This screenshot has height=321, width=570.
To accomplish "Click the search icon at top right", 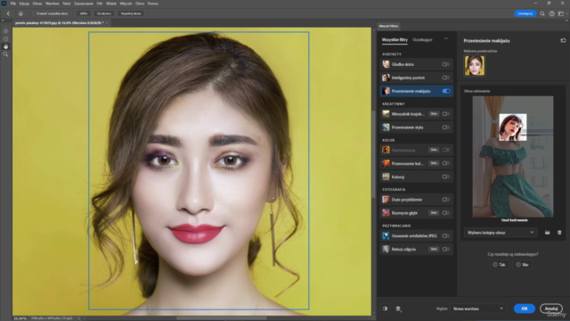I will click(x=542, y=13).
